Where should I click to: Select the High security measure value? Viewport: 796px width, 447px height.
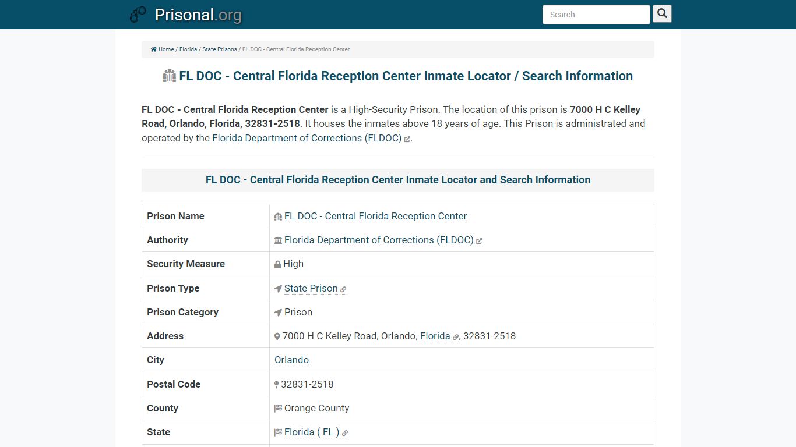pos(293,264)
